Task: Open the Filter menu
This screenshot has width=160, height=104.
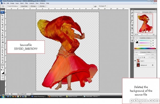Action: [x=26, y=3]
